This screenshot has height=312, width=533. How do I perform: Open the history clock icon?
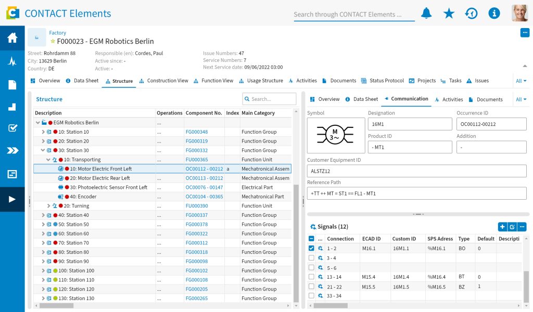point(472,14)
